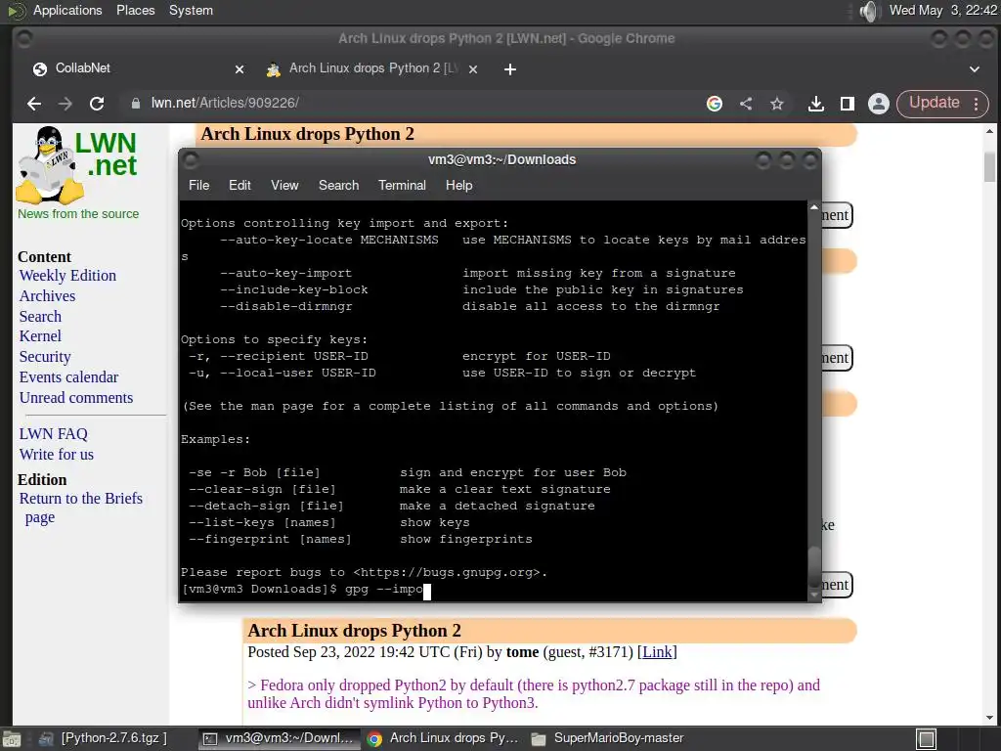This screenshot has width=1001, height=751.
Task: Click the terminal scrollbar down arrow
Action: tap(814, 595)
